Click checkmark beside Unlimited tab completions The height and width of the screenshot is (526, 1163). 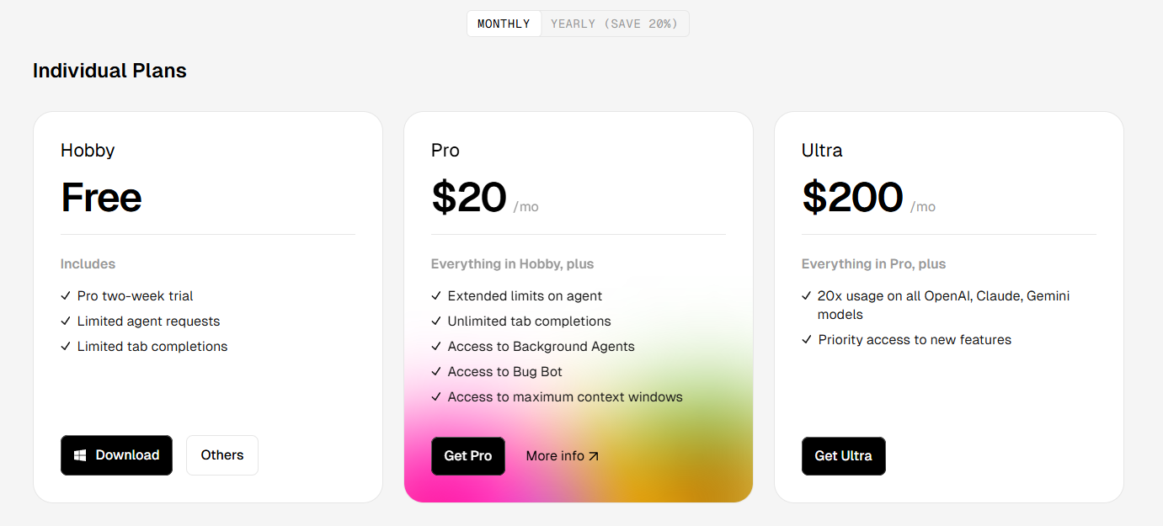(436, 321)
